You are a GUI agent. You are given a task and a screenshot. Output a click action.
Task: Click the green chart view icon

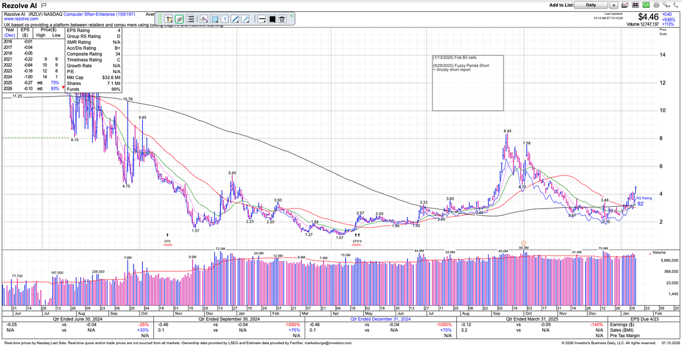[x=646, y=5]
